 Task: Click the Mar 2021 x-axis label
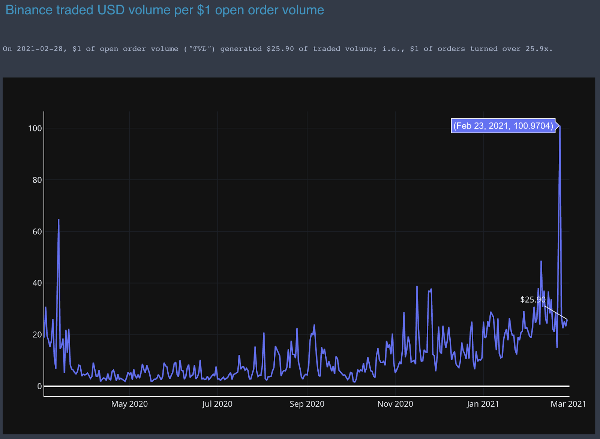tap(568, 404)
